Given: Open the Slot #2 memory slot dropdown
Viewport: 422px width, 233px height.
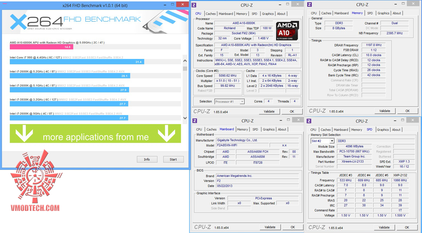Looking at the screenshot, I should point(332,141).
